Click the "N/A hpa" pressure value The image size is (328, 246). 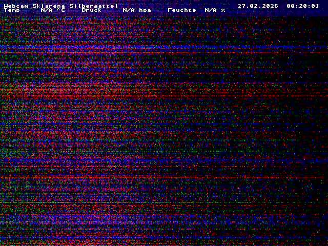click(x=137, y=10)
